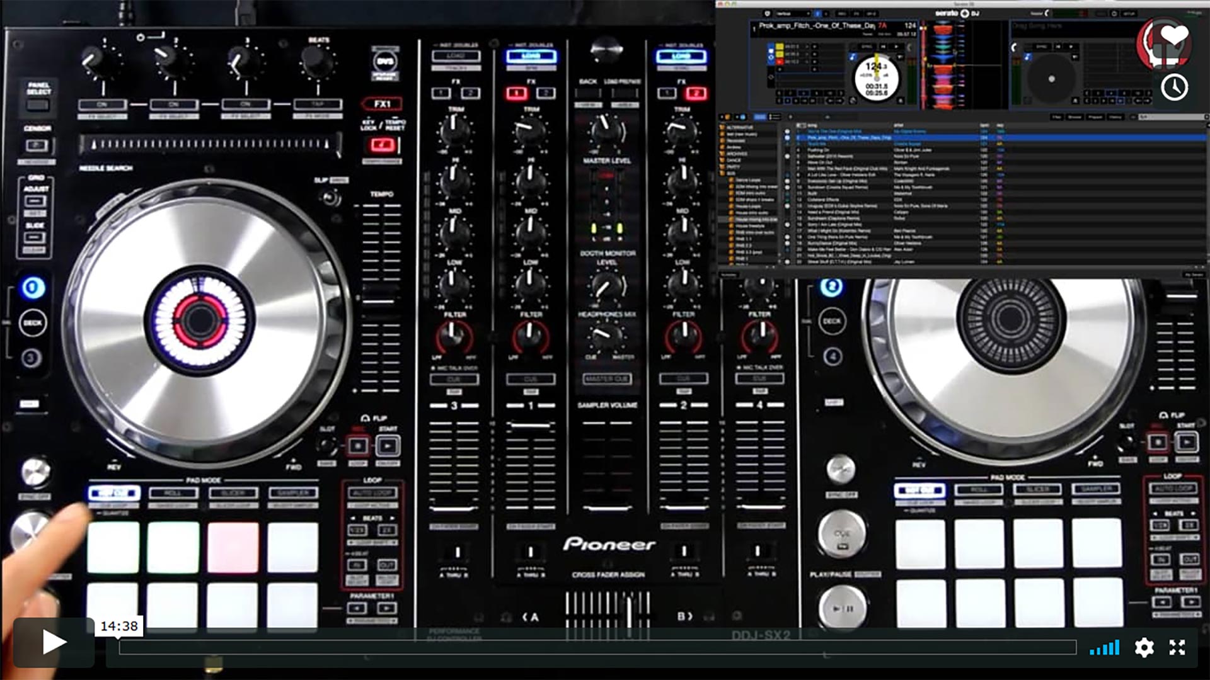1210x680 pixels.
Task: Toggle channel 1 headphone CUE button
Action: click(x=531, y=379)
